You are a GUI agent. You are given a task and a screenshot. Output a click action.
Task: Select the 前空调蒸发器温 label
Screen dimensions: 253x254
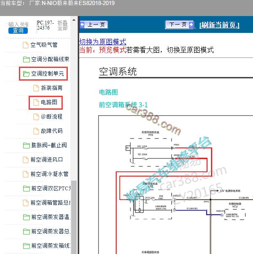click(x=51, y=217)
